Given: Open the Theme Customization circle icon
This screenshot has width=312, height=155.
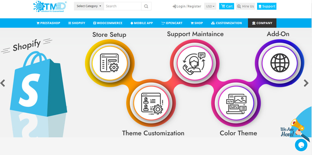Looking at the screenshot, I should pyautogui.click(x=151, y=103).
